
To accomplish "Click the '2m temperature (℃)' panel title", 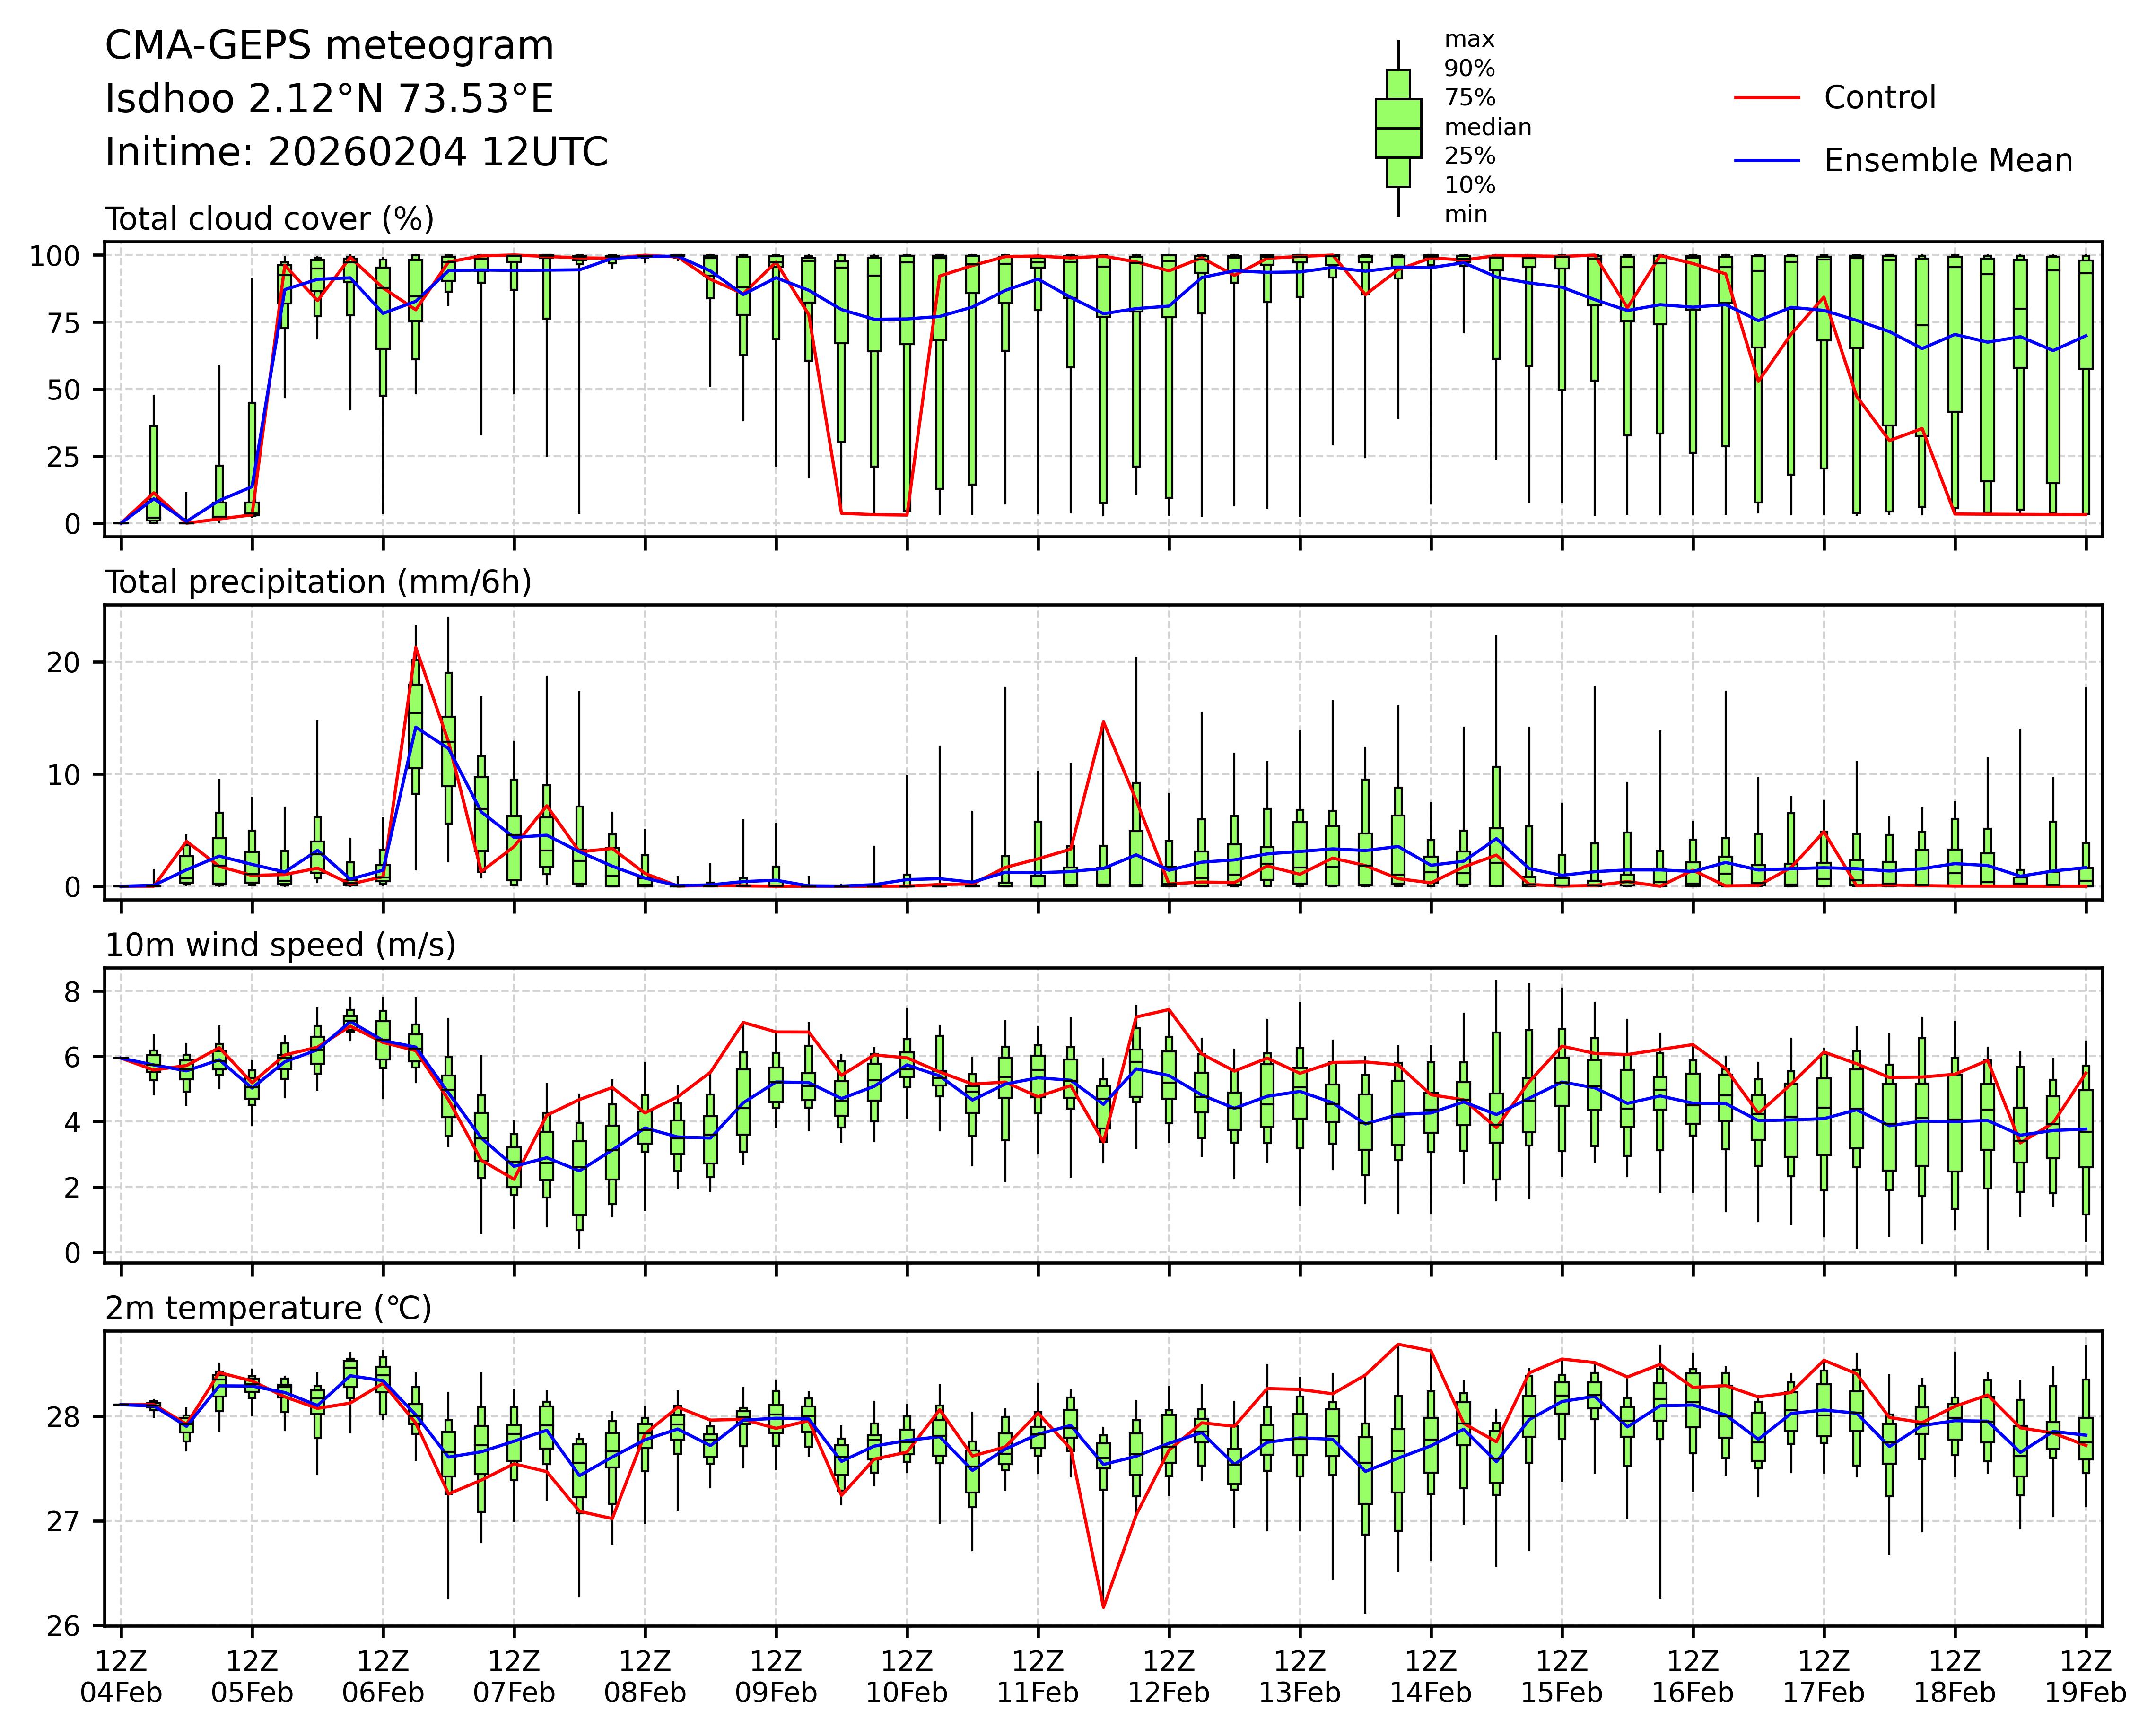I will [268, 1308].
